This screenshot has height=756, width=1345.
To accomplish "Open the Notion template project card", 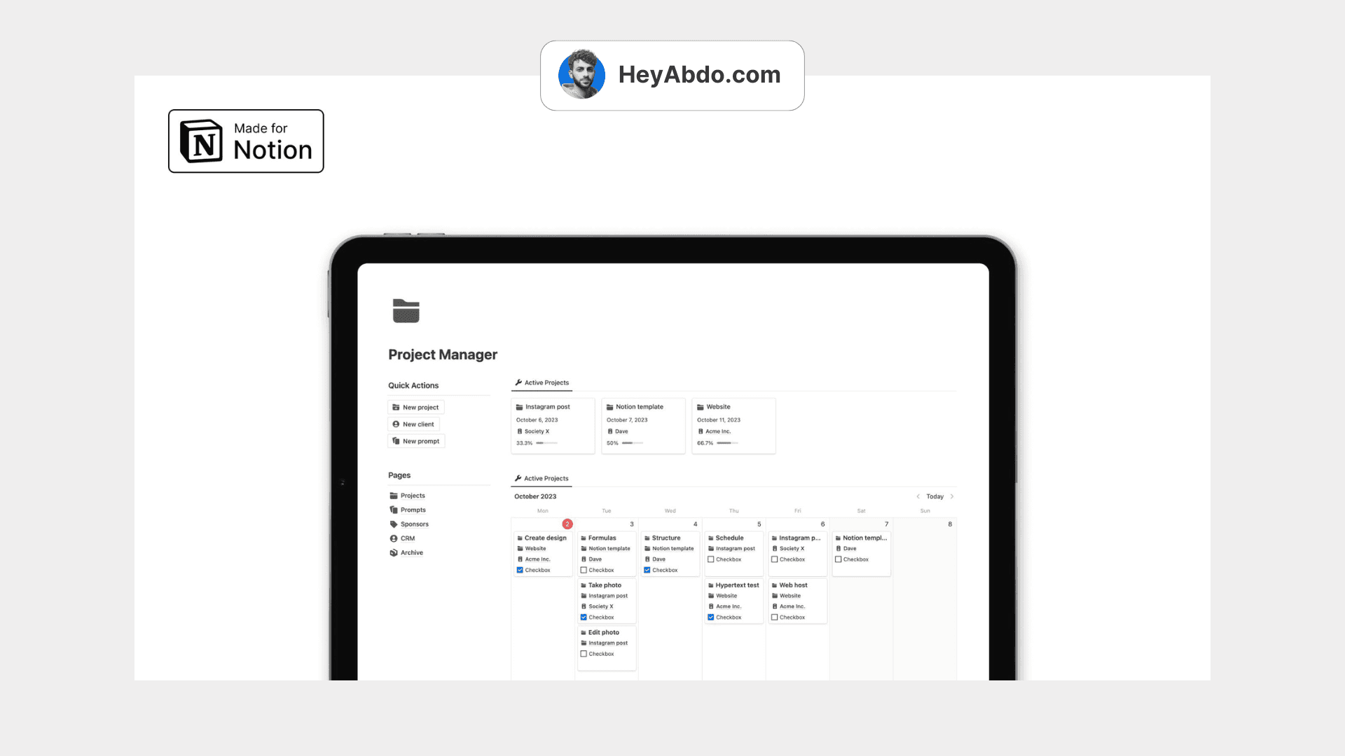I will [643, 425].
